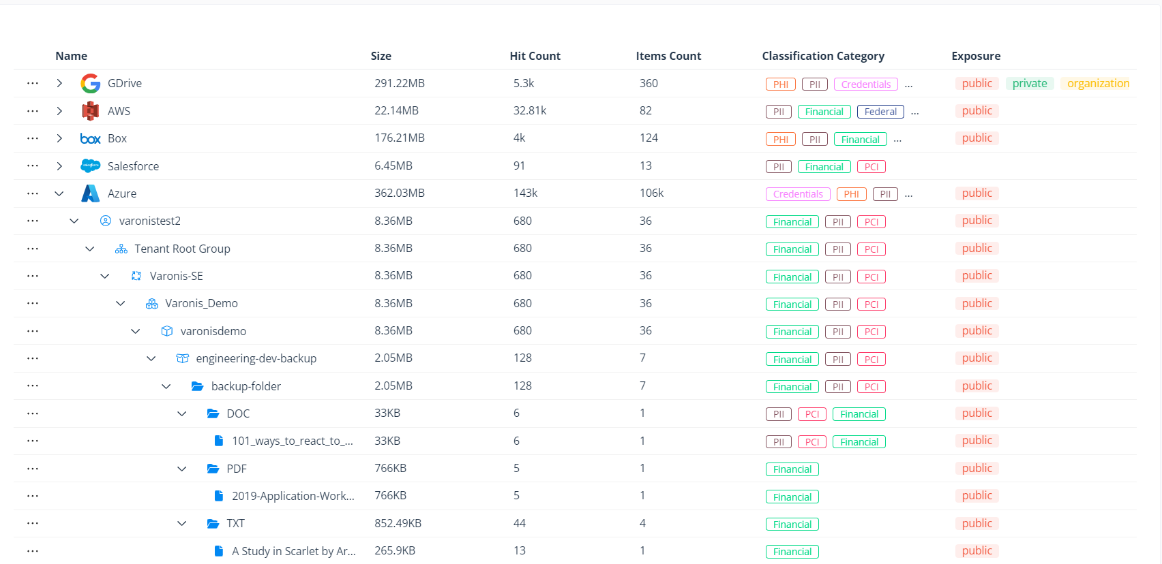1162x564 pixels.
Task: Collapse the Azure tree node
Action: 59,193
